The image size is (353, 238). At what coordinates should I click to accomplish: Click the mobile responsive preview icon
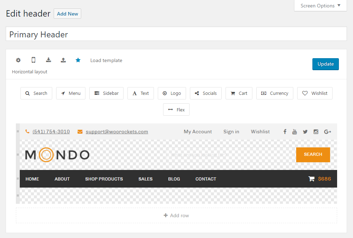point(33,60)
